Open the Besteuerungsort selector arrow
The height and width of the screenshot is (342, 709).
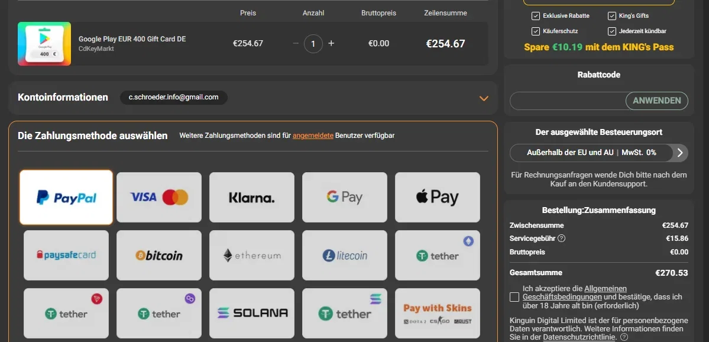[680, 153]
